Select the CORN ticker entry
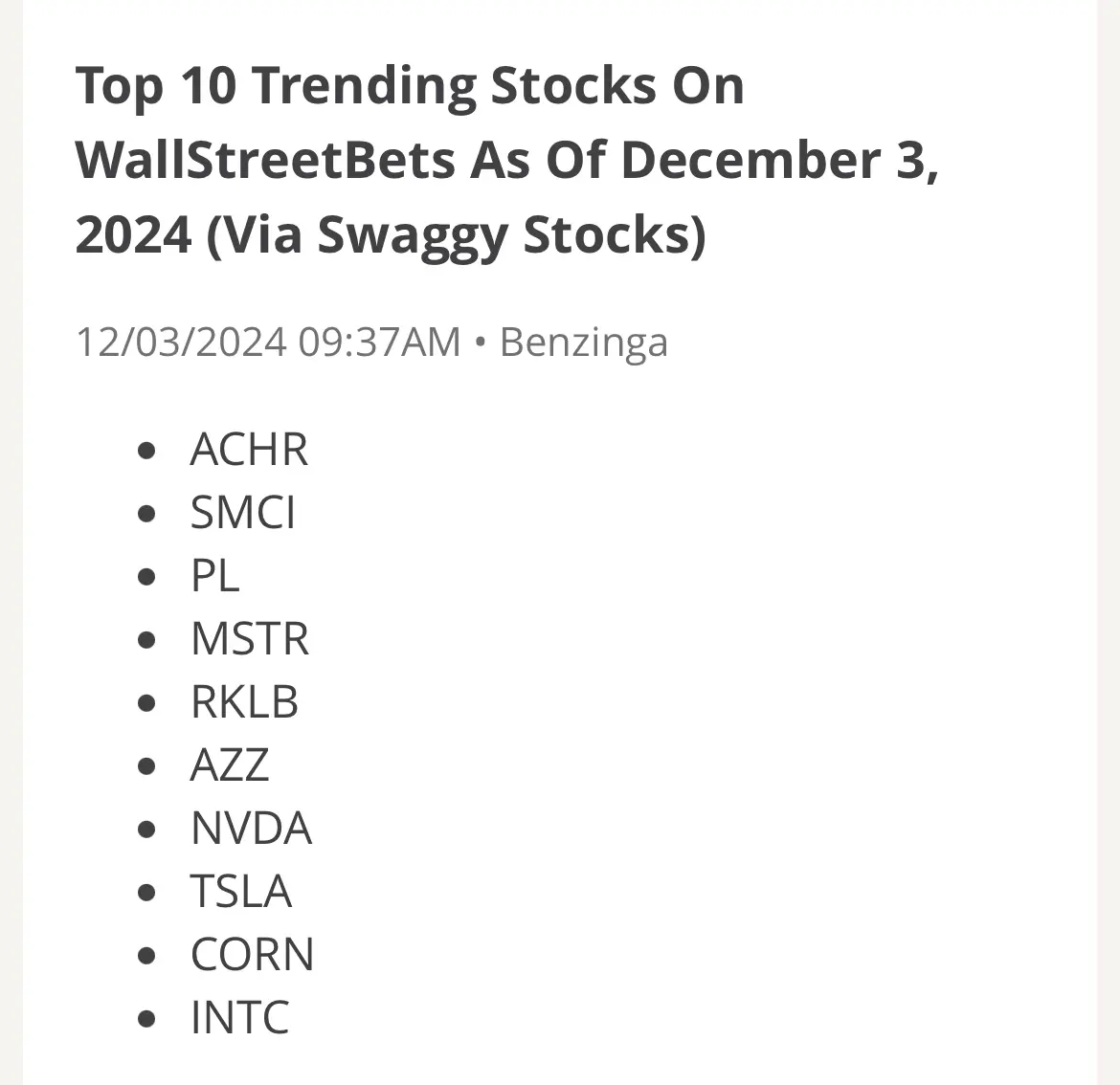The width and height of the screenshot is (1120, 1085). 252,954
